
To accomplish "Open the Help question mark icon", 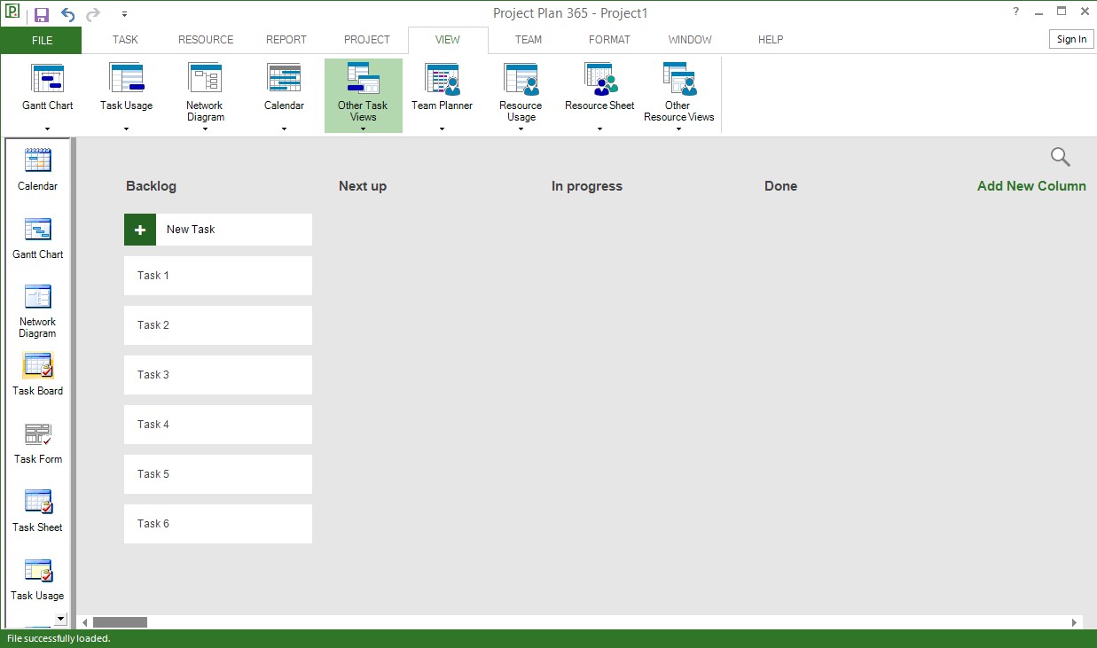I will point(1016,12).
